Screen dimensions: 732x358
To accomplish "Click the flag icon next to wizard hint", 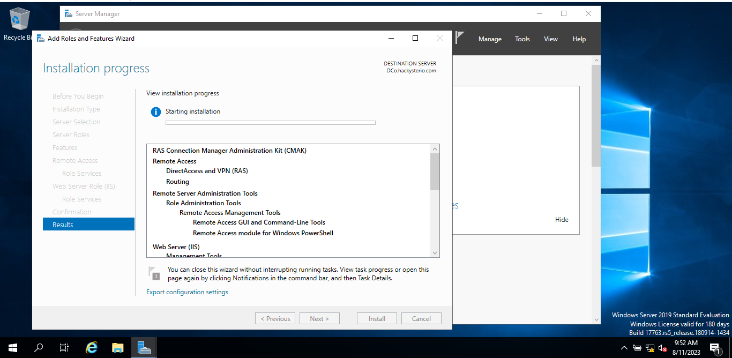I will [x=154, y=273].
